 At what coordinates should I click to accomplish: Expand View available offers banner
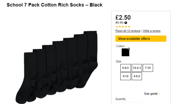tap(141, 39)
